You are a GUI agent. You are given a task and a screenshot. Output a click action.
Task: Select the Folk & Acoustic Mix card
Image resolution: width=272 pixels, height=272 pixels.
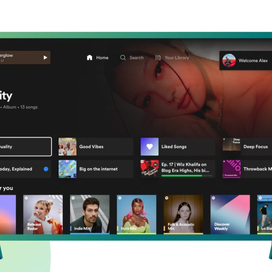coord(183,215)
